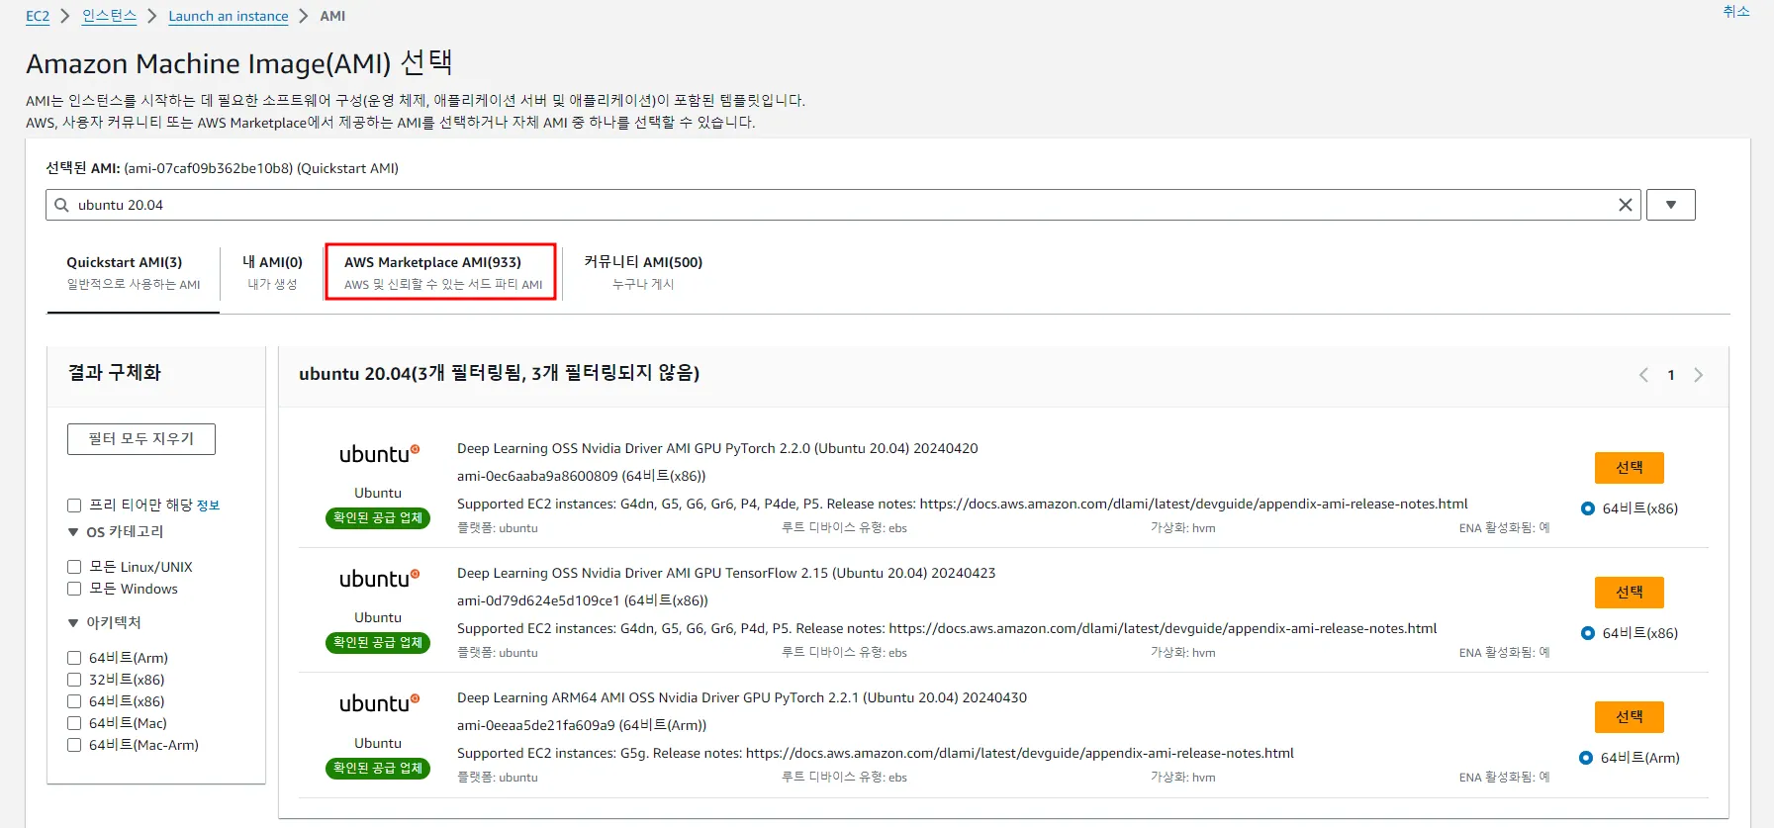Viewport: 1774px width, 828px height.
Task: Click 취소 to cancel AMI selection
Action: coord(1736,11)
